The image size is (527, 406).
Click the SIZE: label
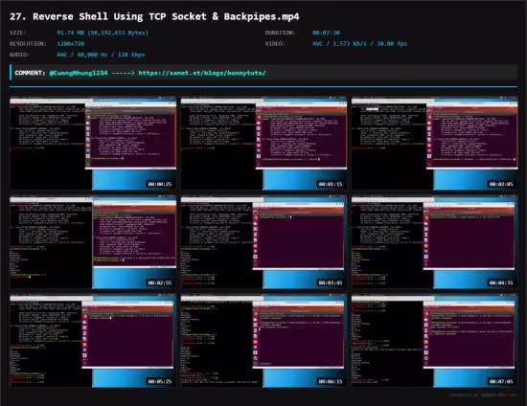pyautogui.click(x=18, y=33)
